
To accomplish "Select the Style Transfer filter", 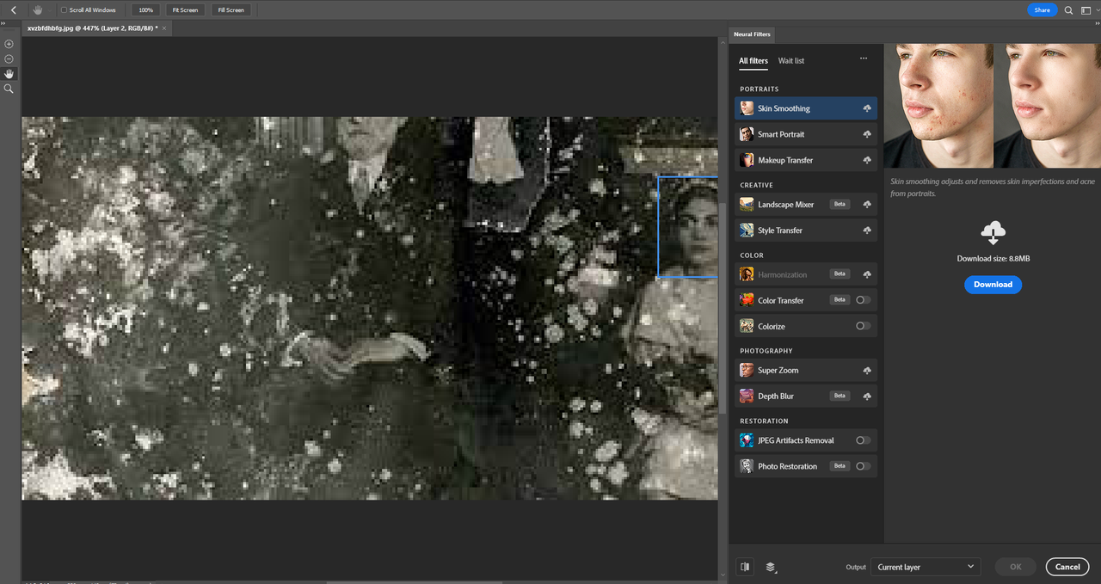I will pyautogui.click(x=806, y=231).
